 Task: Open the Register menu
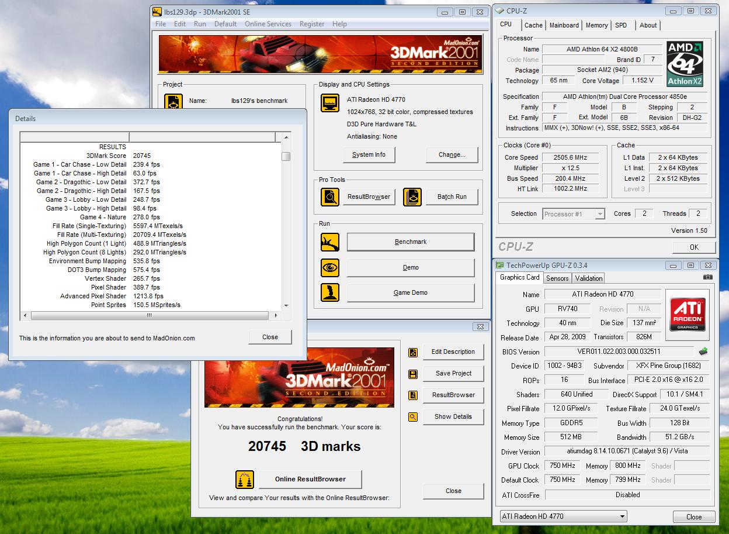(312, 24)
